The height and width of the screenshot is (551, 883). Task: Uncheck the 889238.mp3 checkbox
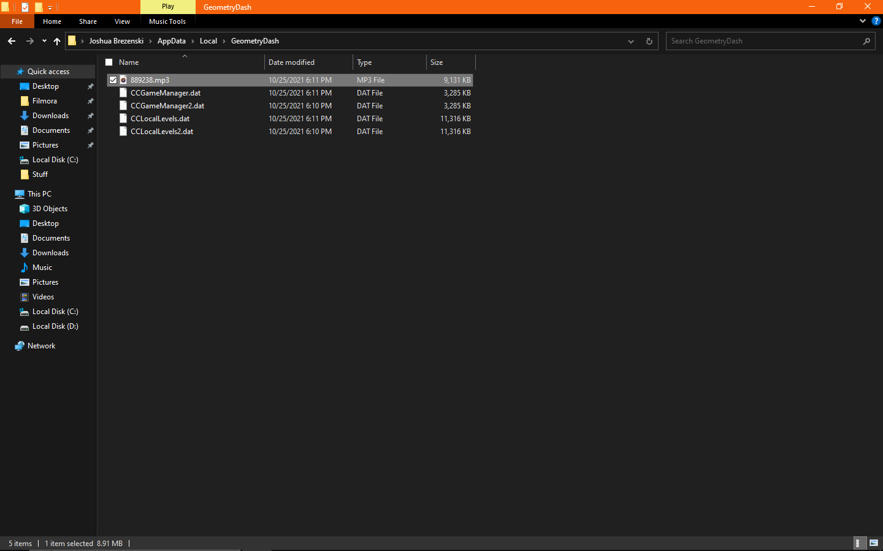coord(113,80)
